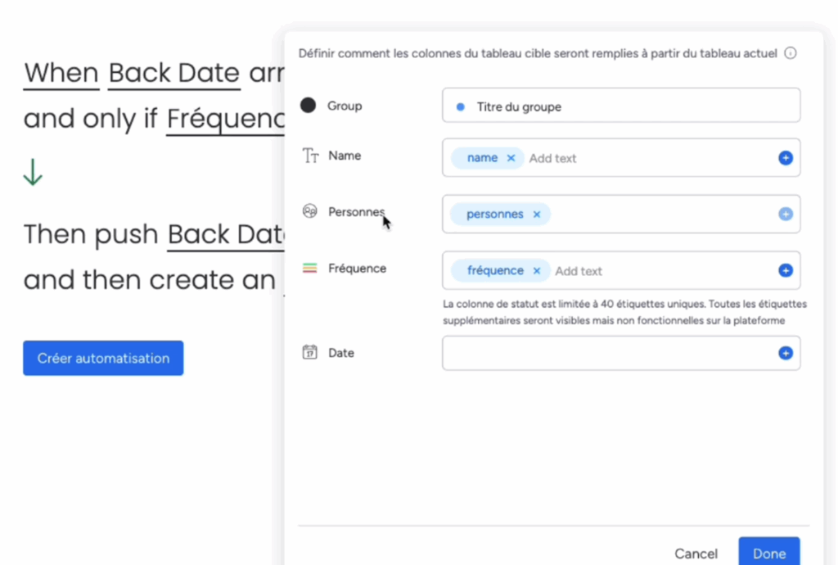Click the Fréquence row label
Image resolution: width=838 pixels, height=565 pixels.
click(x=357, y=269)
